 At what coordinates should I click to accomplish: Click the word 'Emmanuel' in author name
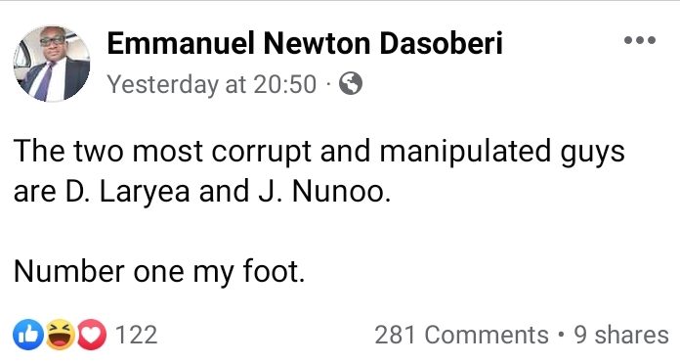click(181, 43)
